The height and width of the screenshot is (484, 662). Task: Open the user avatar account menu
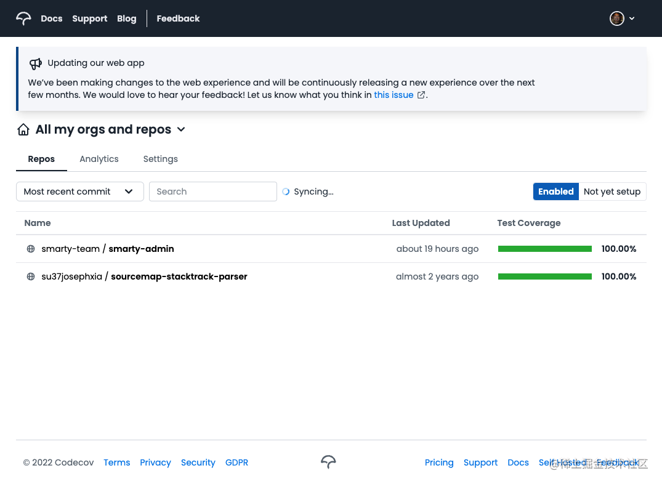click(x=616, y=18)
